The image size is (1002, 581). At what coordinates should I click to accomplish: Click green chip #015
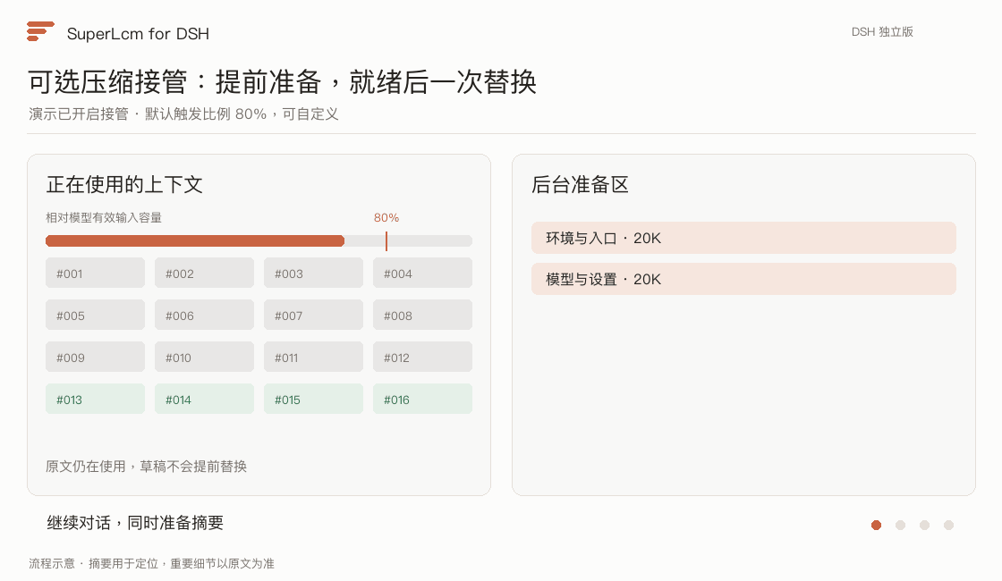click(313, 400)
